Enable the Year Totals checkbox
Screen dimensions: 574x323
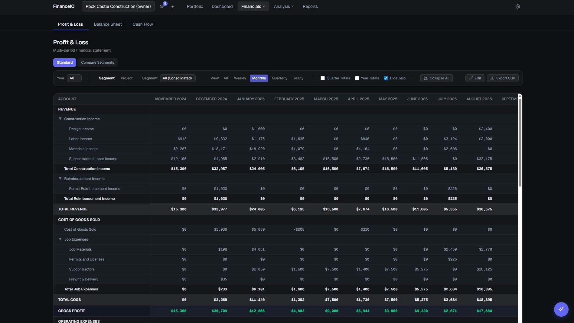click(357, 78)
